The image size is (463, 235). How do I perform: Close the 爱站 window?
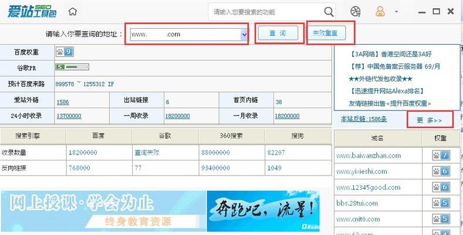451,12
